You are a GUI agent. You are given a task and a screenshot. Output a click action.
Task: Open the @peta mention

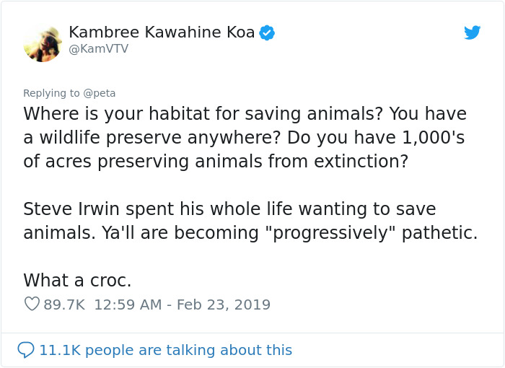100,93
